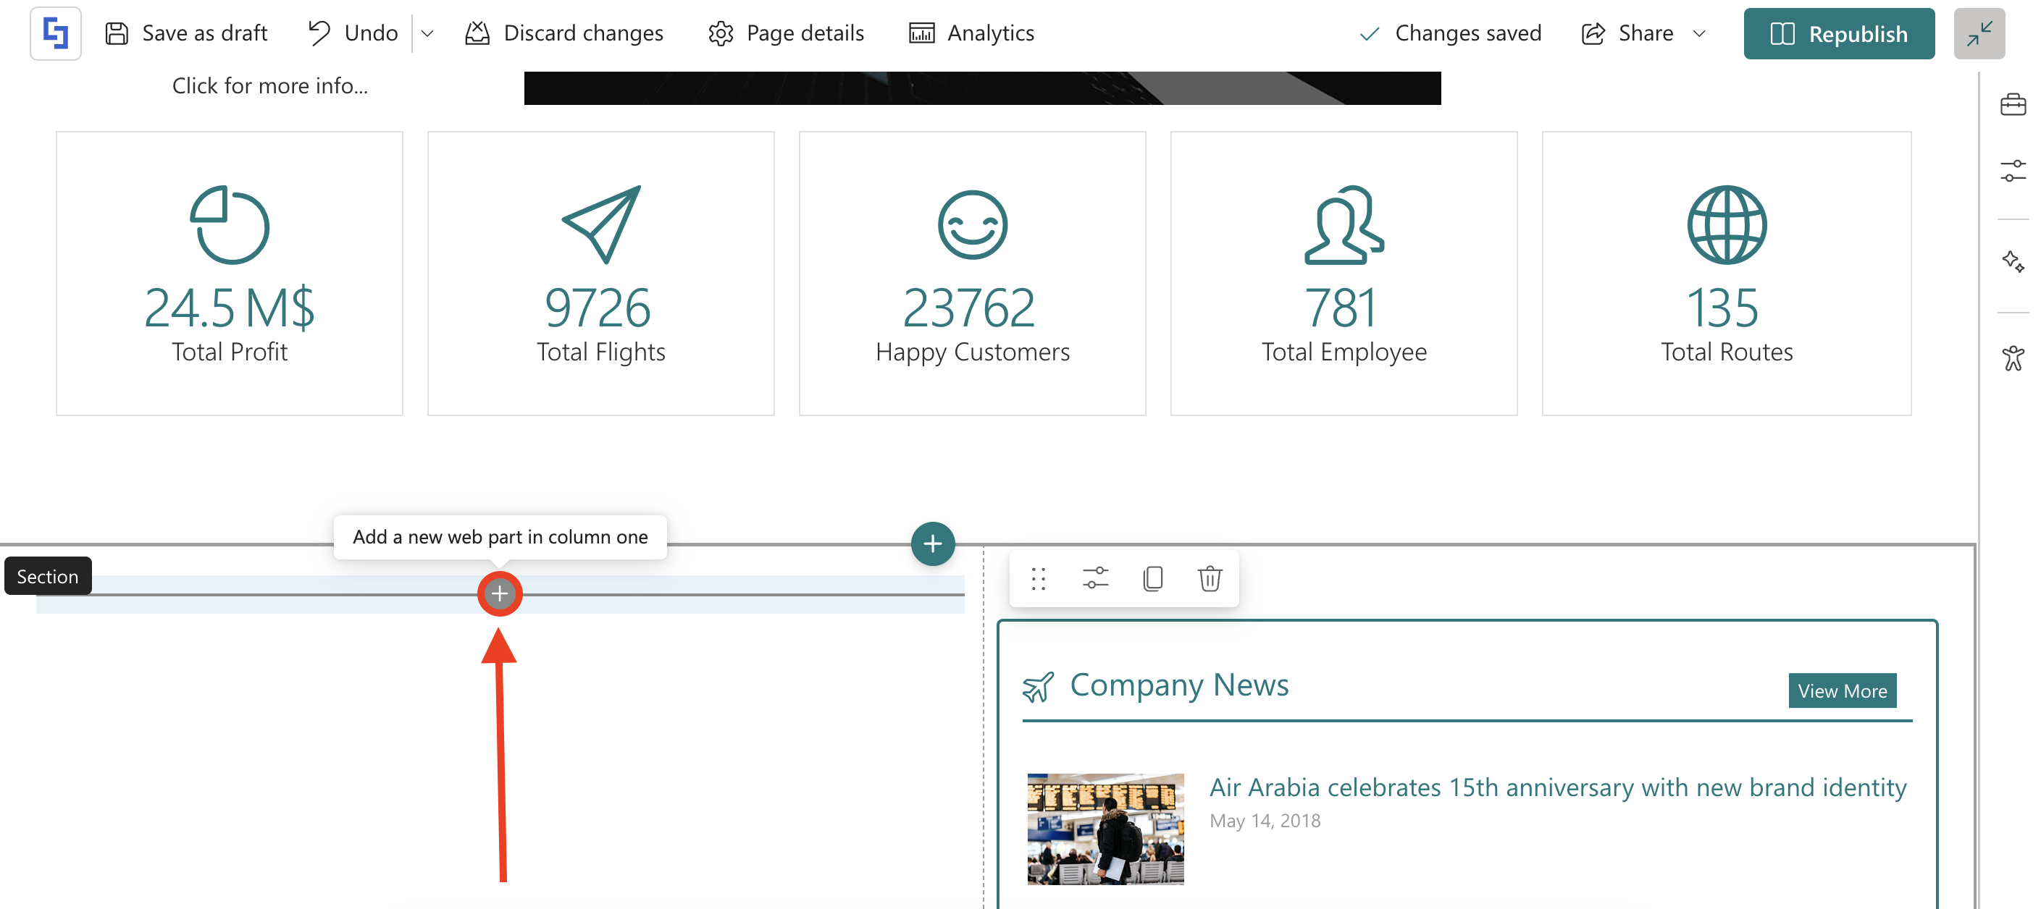Add a new web part in column one
The width and height of the screenshot is (2041, 909).
pos(499,594)
